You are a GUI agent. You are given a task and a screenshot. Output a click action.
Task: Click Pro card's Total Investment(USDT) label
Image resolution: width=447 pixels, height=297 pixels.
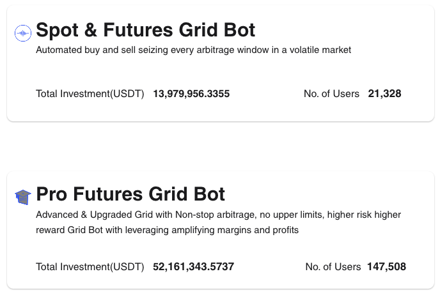coord(90,267)
